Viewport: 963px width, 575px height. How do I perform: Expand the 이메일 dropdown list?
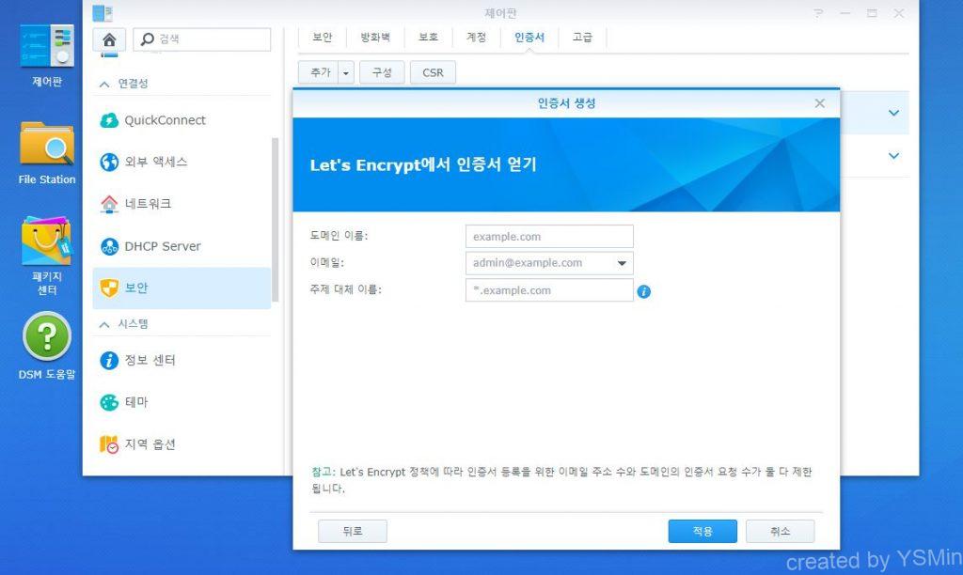622,264
